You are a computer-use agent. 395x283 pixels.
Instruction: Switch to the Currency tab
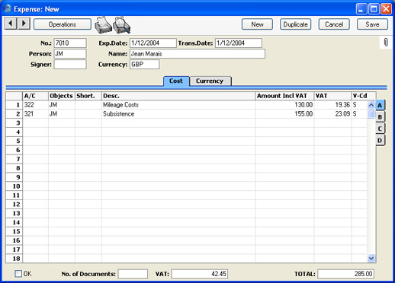(x=210, y=81)
